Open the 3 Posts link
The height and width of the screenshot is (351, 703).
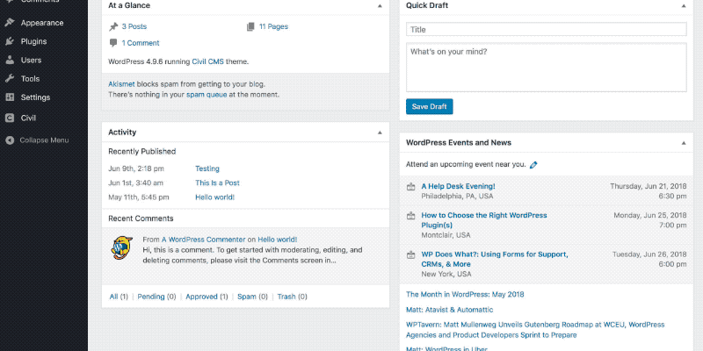(x=134, y=27)
